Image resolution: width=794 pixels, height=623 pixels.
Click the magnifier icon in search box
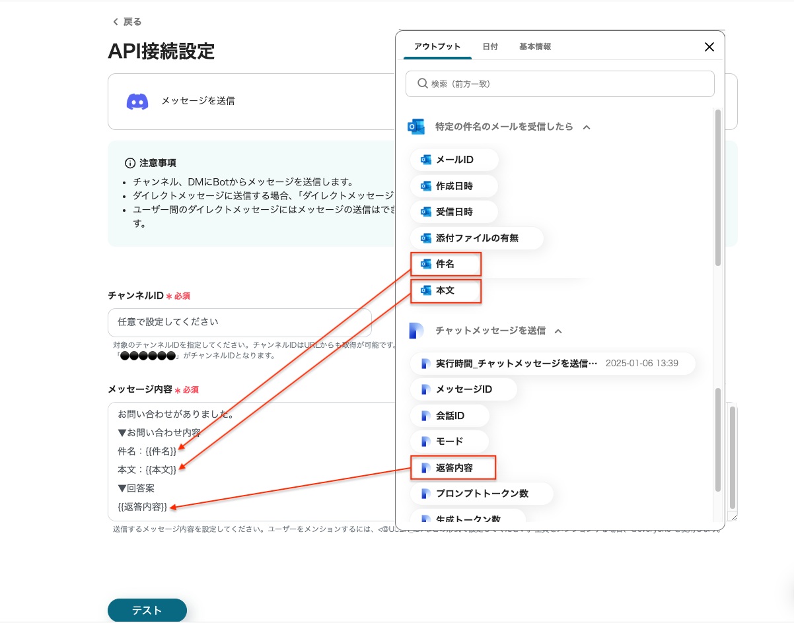coord(423,84)
